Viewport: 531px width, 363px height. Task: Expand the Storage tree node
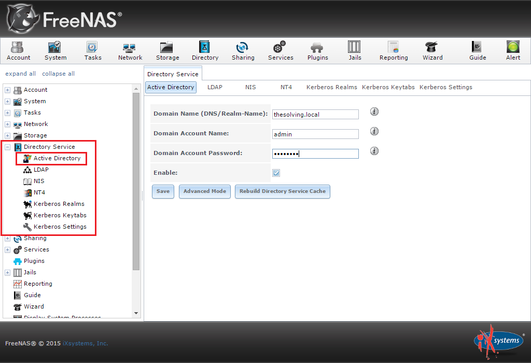(7, 136)
